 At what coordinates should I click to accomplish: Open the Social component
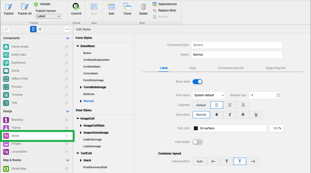click(37, 71)
